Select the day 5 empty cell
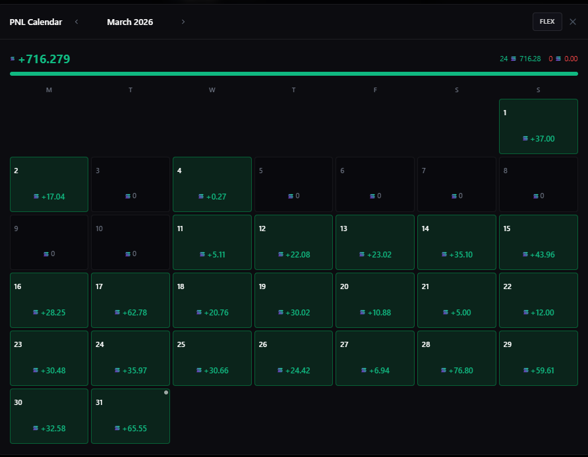Viewport: 588px width, 457px height. (293, 184)
